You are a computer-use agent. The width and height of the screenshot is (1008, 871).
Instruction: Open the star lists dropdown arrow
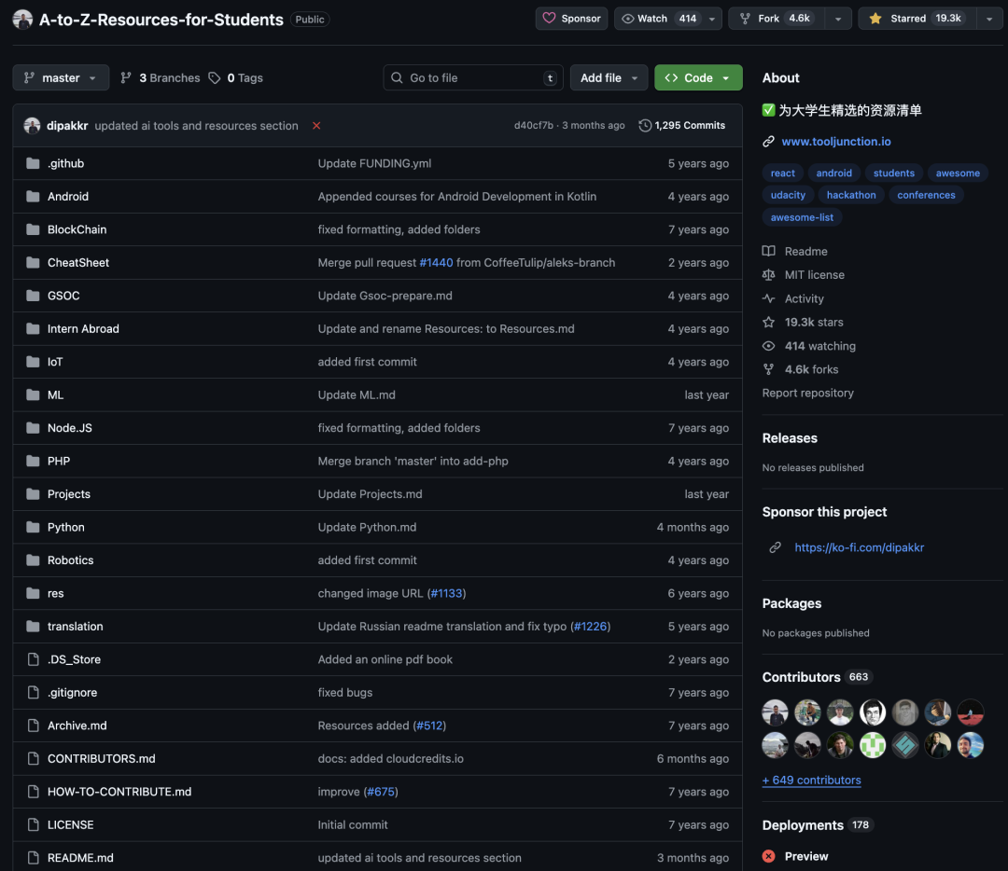click(989, 19)
